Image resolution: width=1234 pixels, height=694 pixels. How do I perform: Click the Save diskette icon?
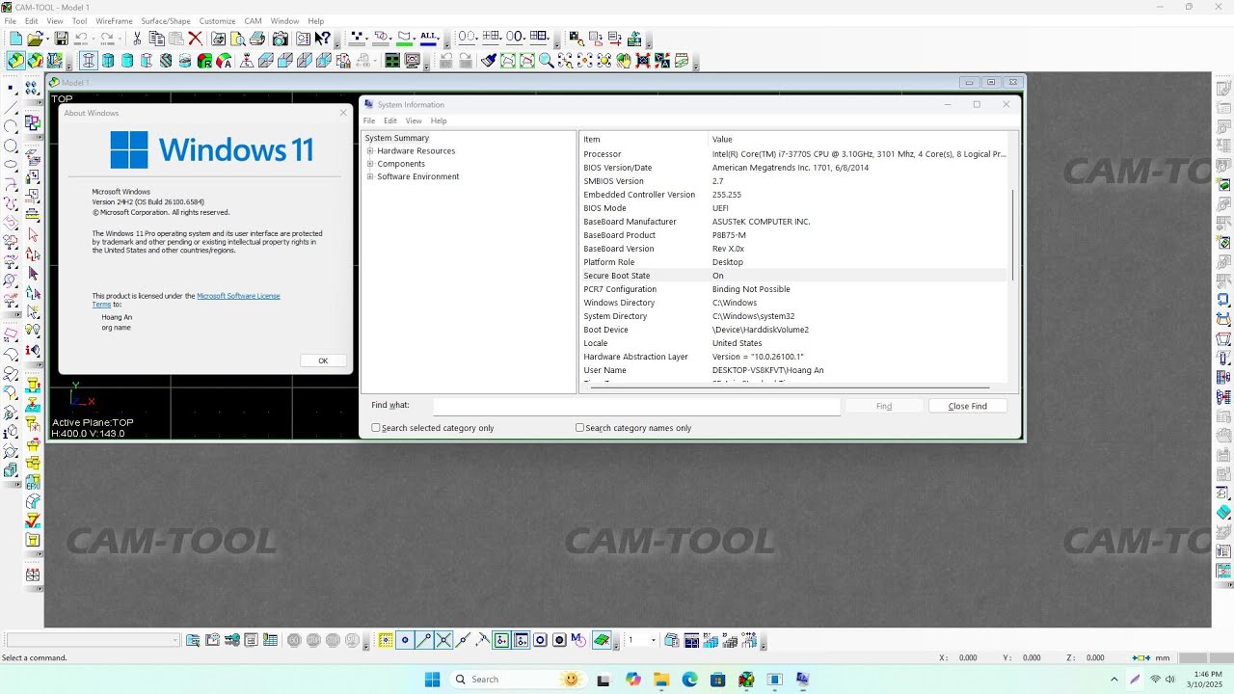[62, 39]
